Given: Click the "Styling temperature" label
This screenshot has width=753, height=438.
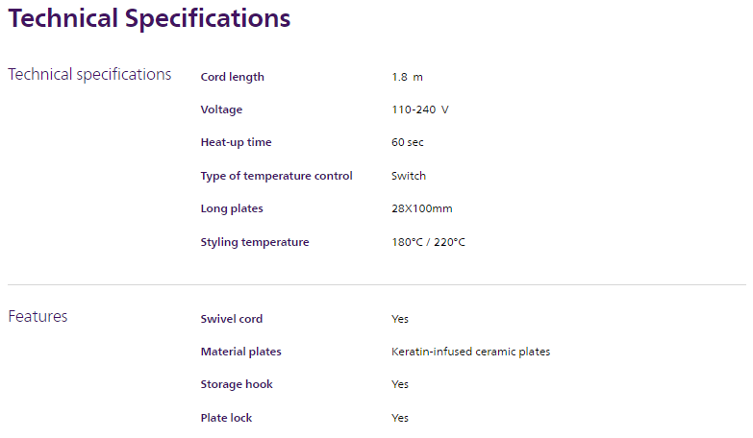Looking at the screenshot, I should click(x=255, y=242).
